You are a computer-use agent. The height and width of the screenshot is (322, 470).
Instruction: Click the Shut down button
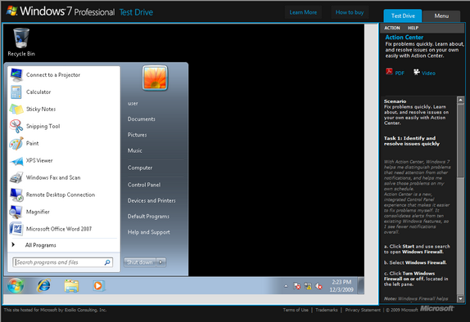[x=140, y=262]
